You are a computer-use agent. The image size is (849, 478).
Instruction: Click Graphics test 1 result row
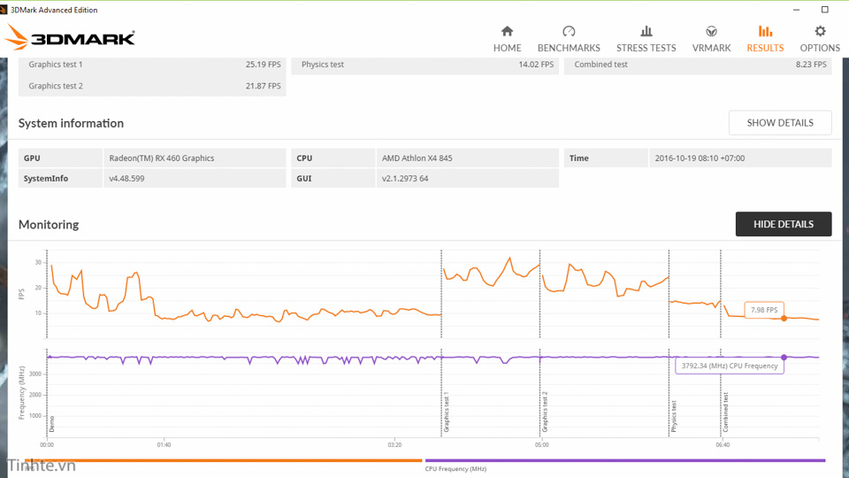point(152,65)
